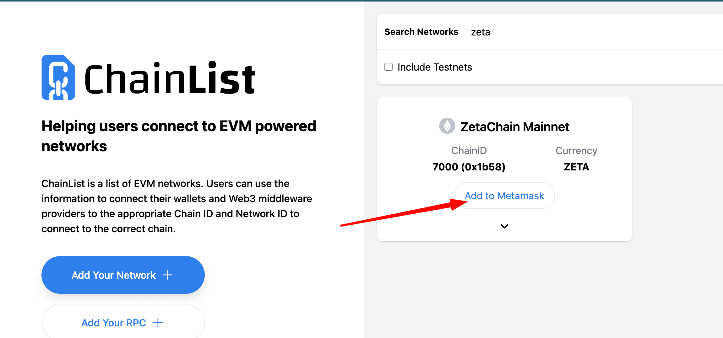Click the Currency label in the card
723x338 pixels.
(576, 151)
